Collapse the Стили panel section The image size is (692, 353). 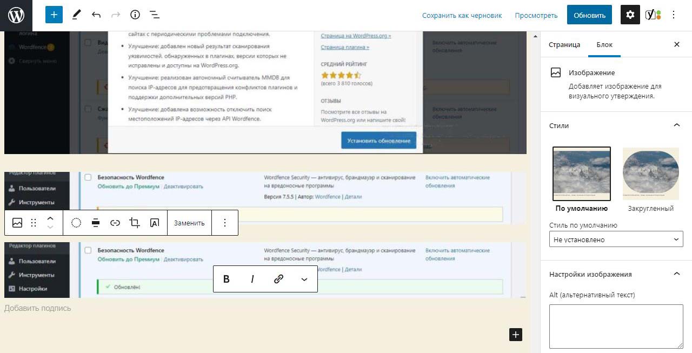[676, 125]
